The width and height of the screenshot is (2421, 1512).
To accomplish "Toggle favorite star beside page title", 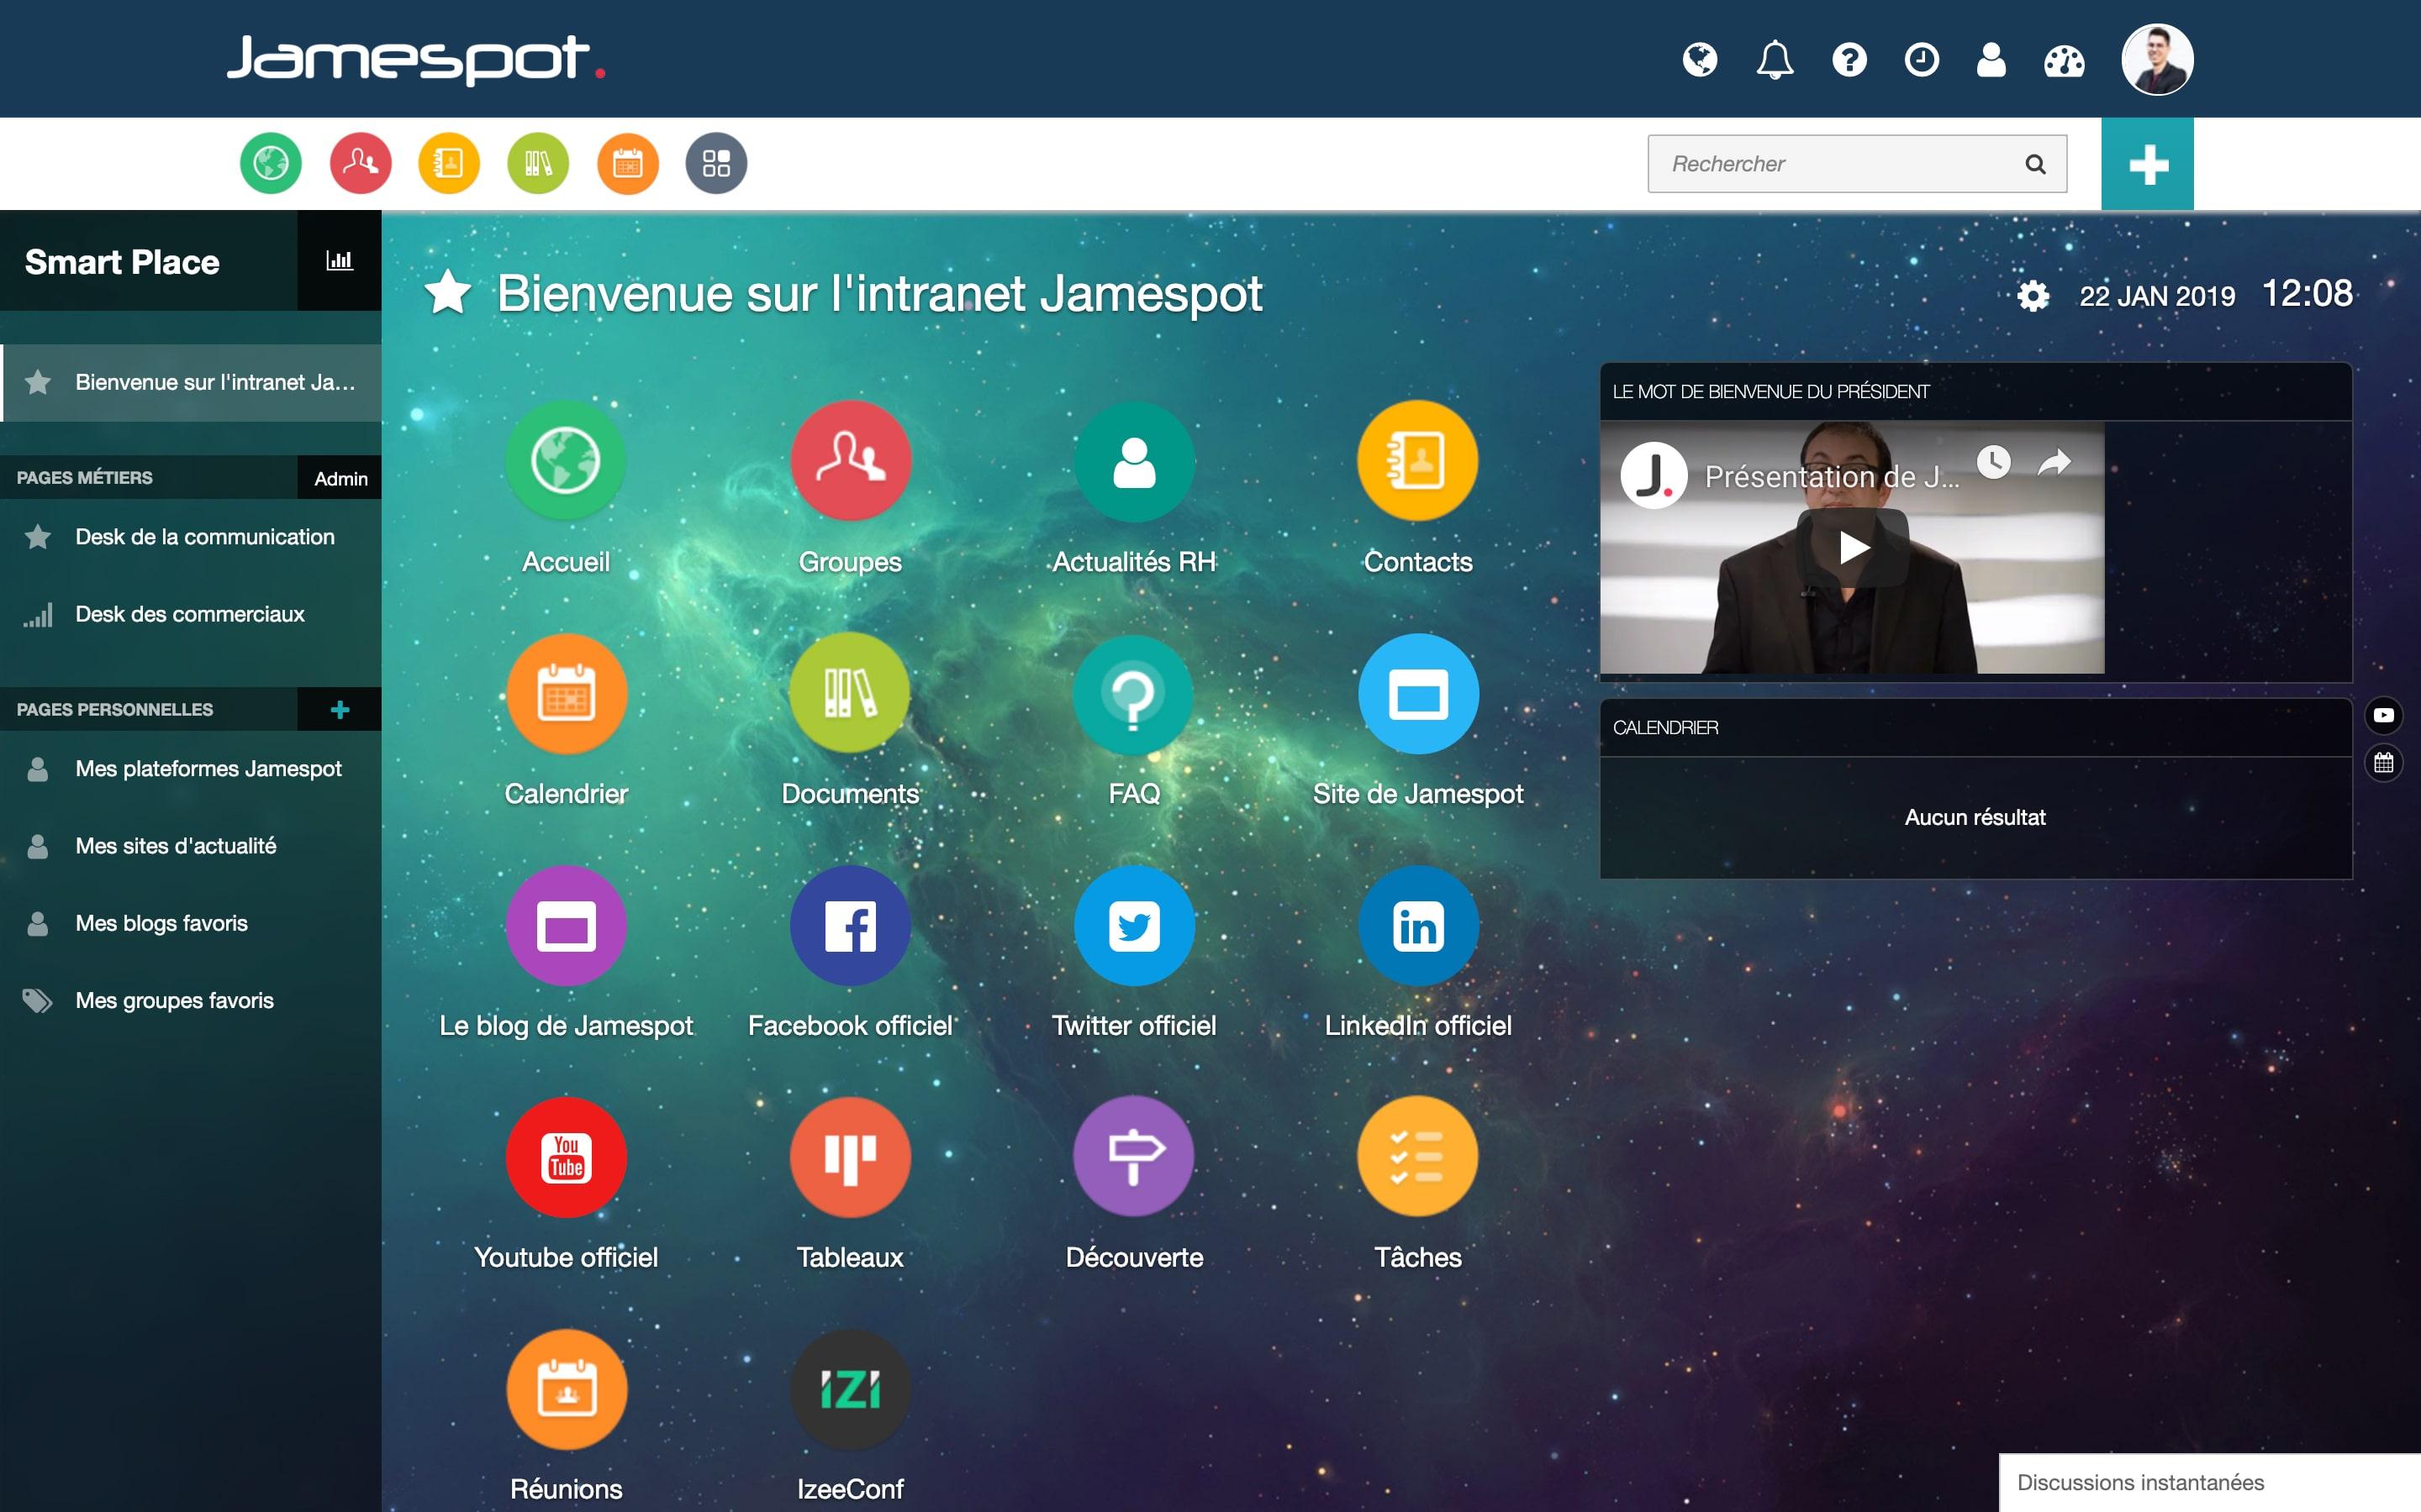I will tap(447, 293).
